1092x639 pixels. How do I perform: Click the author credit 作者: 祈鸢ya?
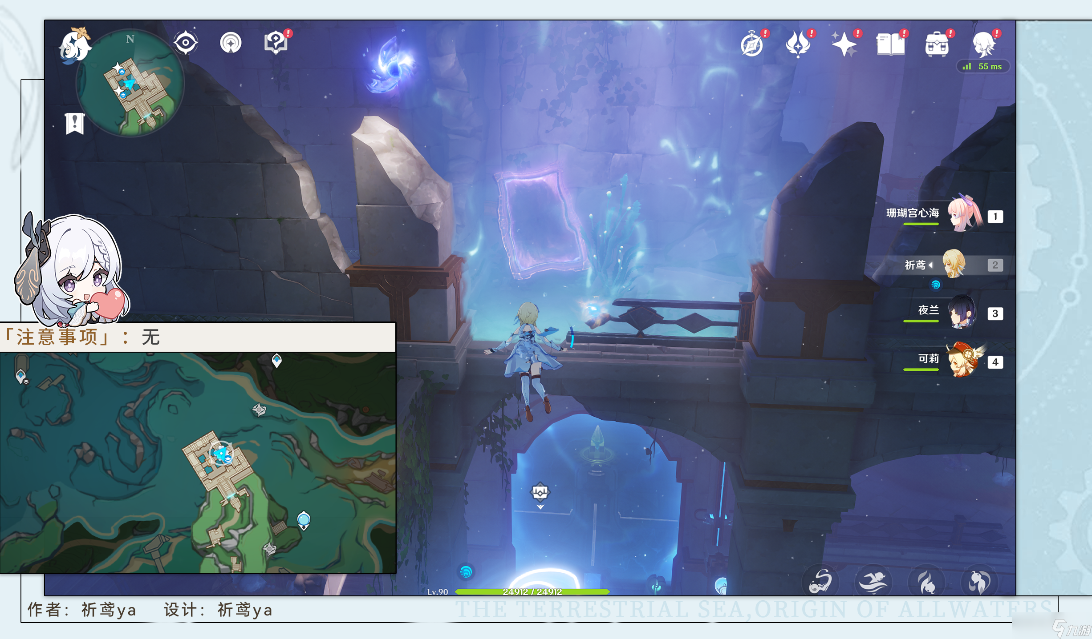[x=82, y=610]
